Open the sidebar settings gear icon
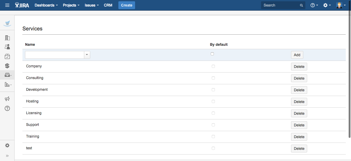351x161 pixels. click(7, 145)
